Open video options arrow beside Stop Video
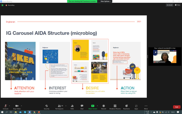The height and width of the screenshot is (114, 182). click(21, 106)
